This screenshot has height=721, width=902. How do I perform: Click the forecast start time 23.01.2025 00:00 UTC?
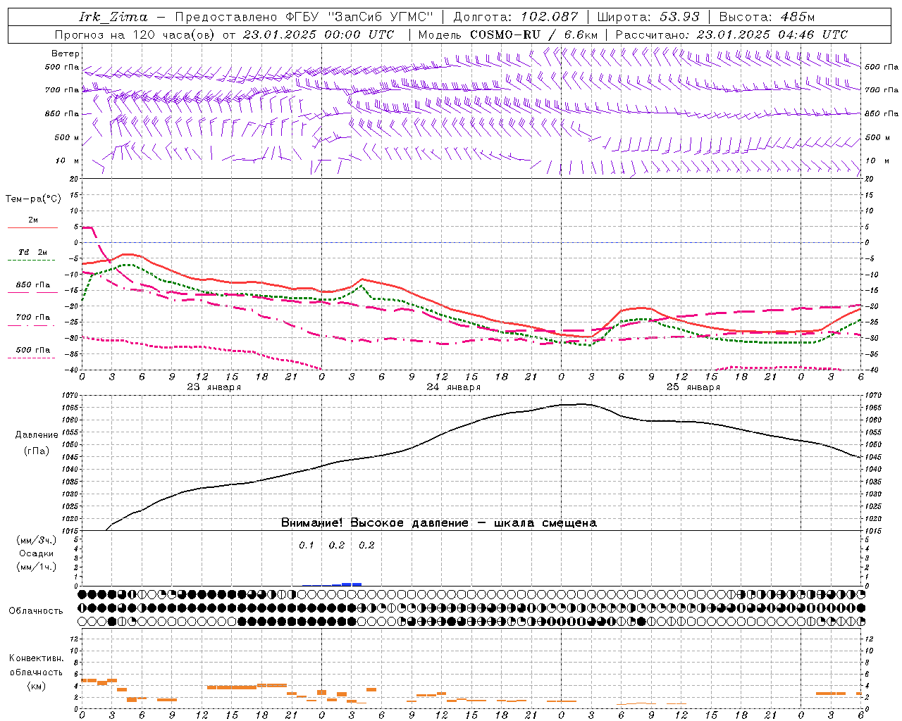click(x=318, y=35)
